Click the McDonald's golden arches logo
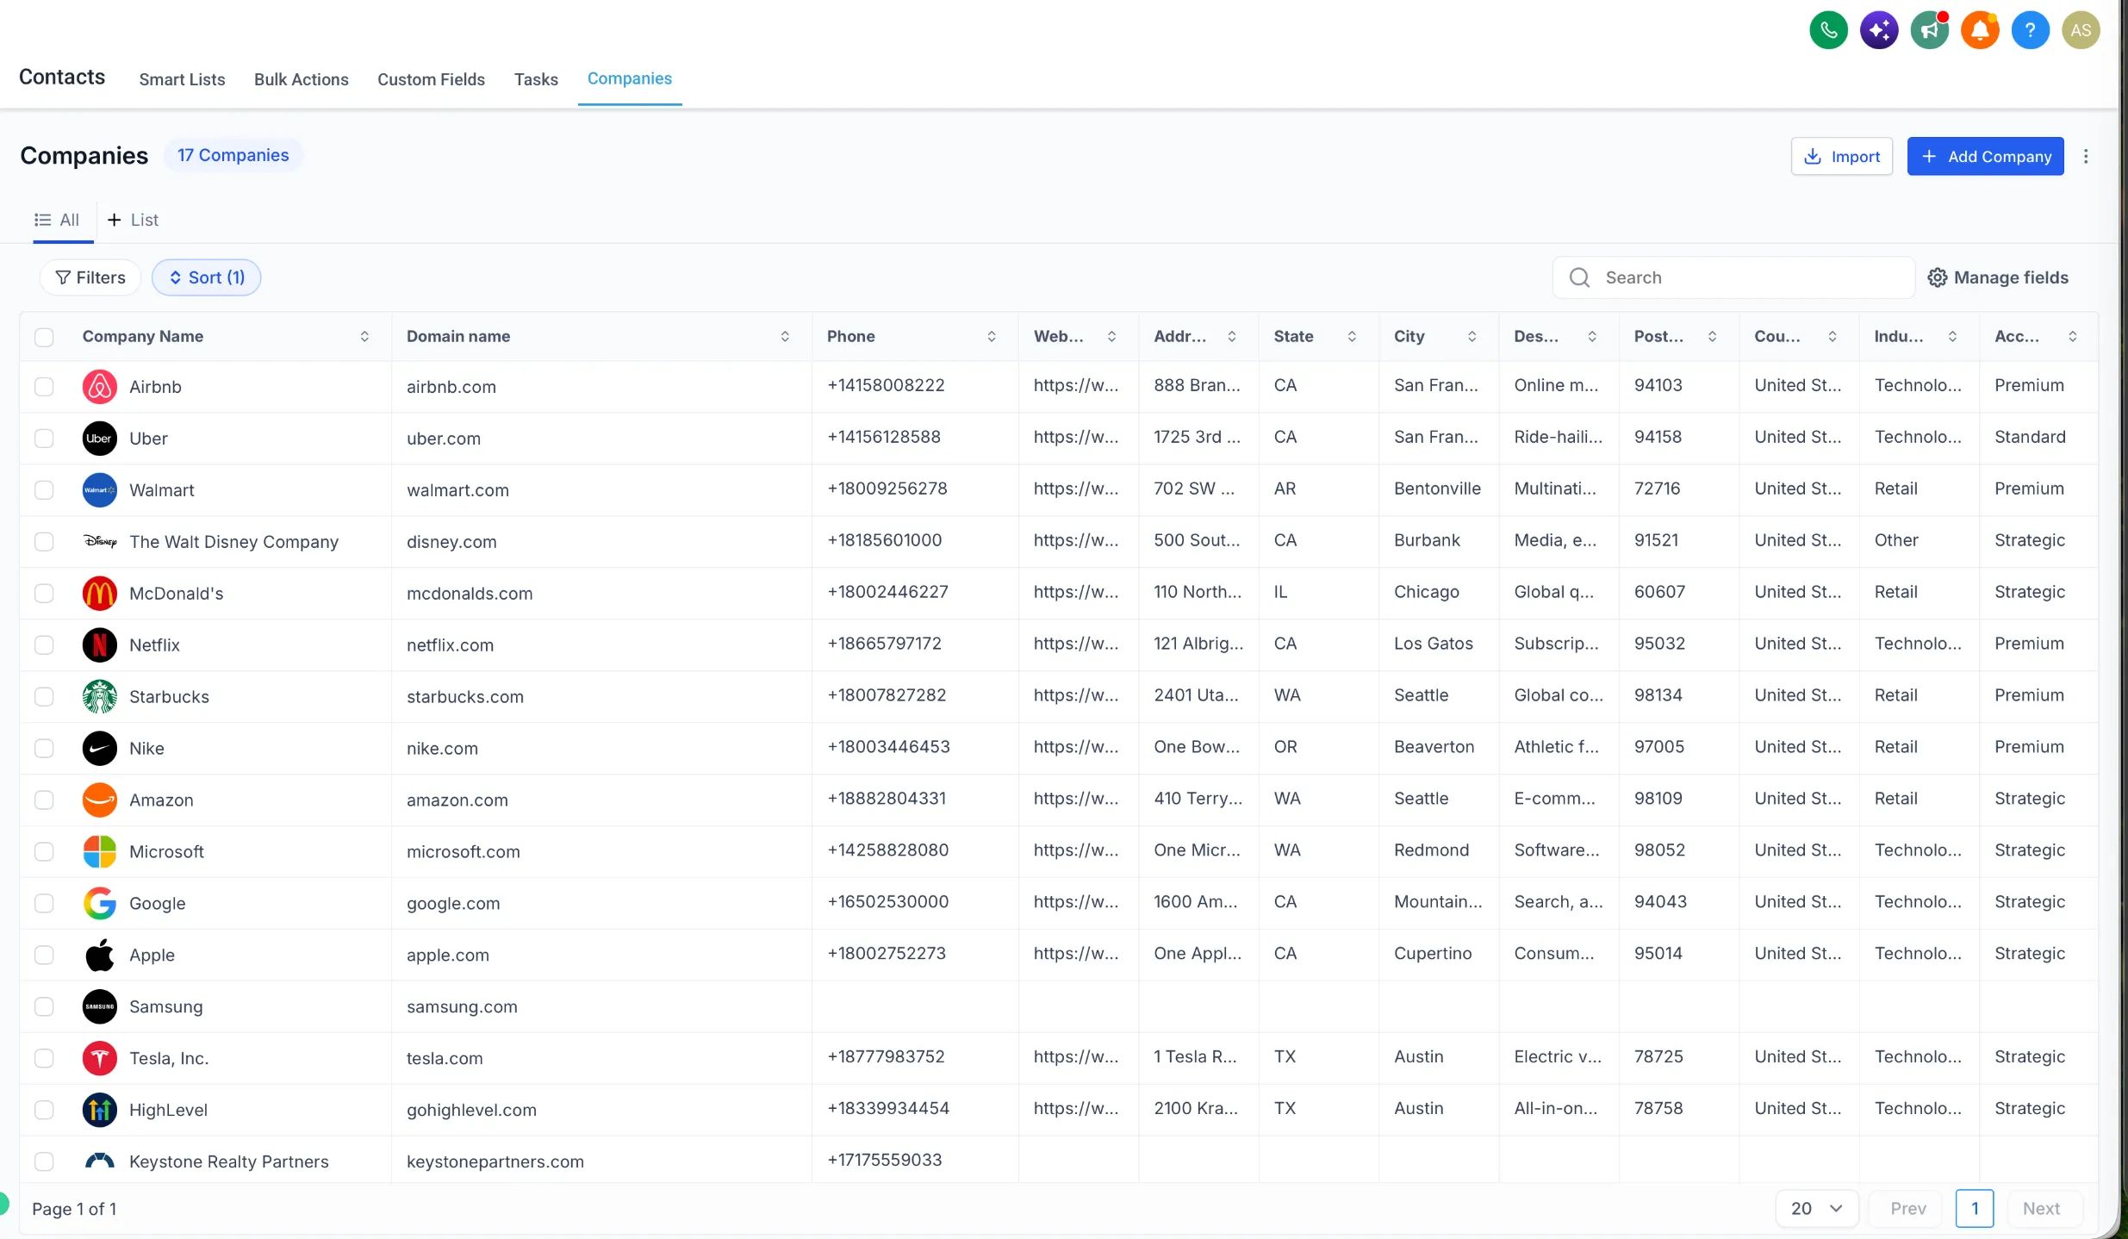The image size is (2128, 1239). [100, 594]
